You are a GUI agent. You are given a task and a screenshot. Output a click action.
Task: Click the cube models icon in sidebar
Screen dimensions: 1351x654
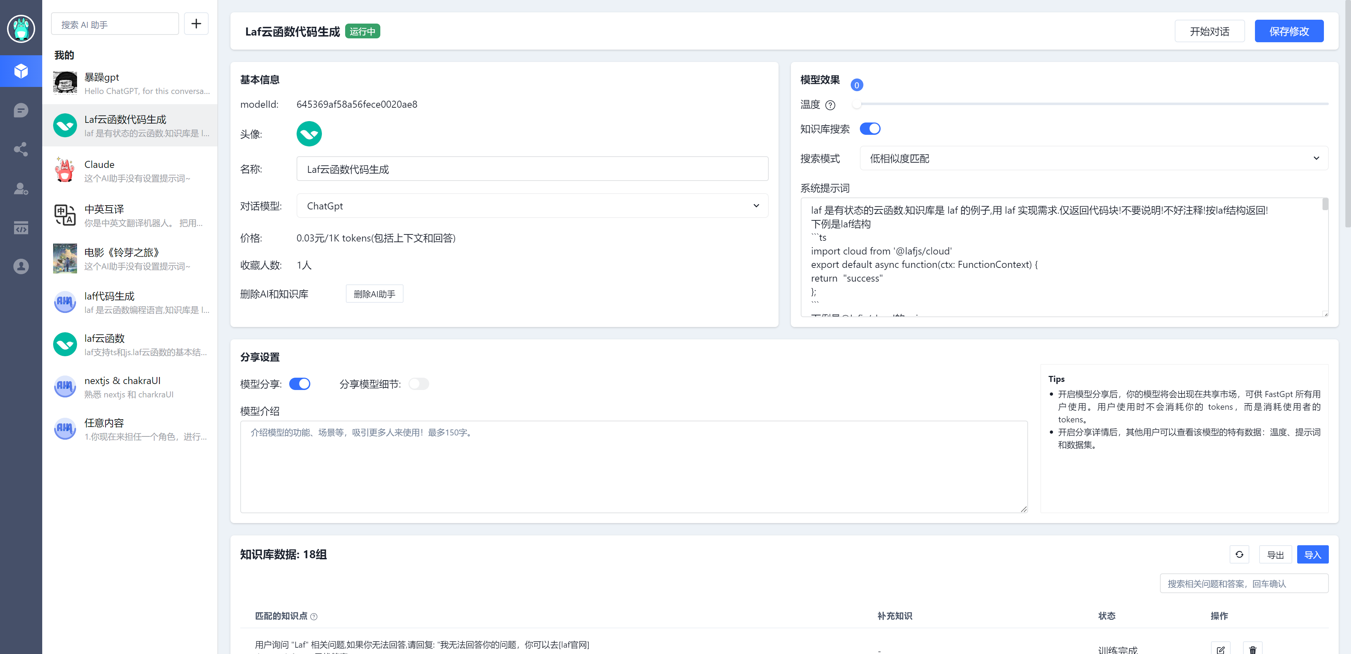[x=21, y=71]
